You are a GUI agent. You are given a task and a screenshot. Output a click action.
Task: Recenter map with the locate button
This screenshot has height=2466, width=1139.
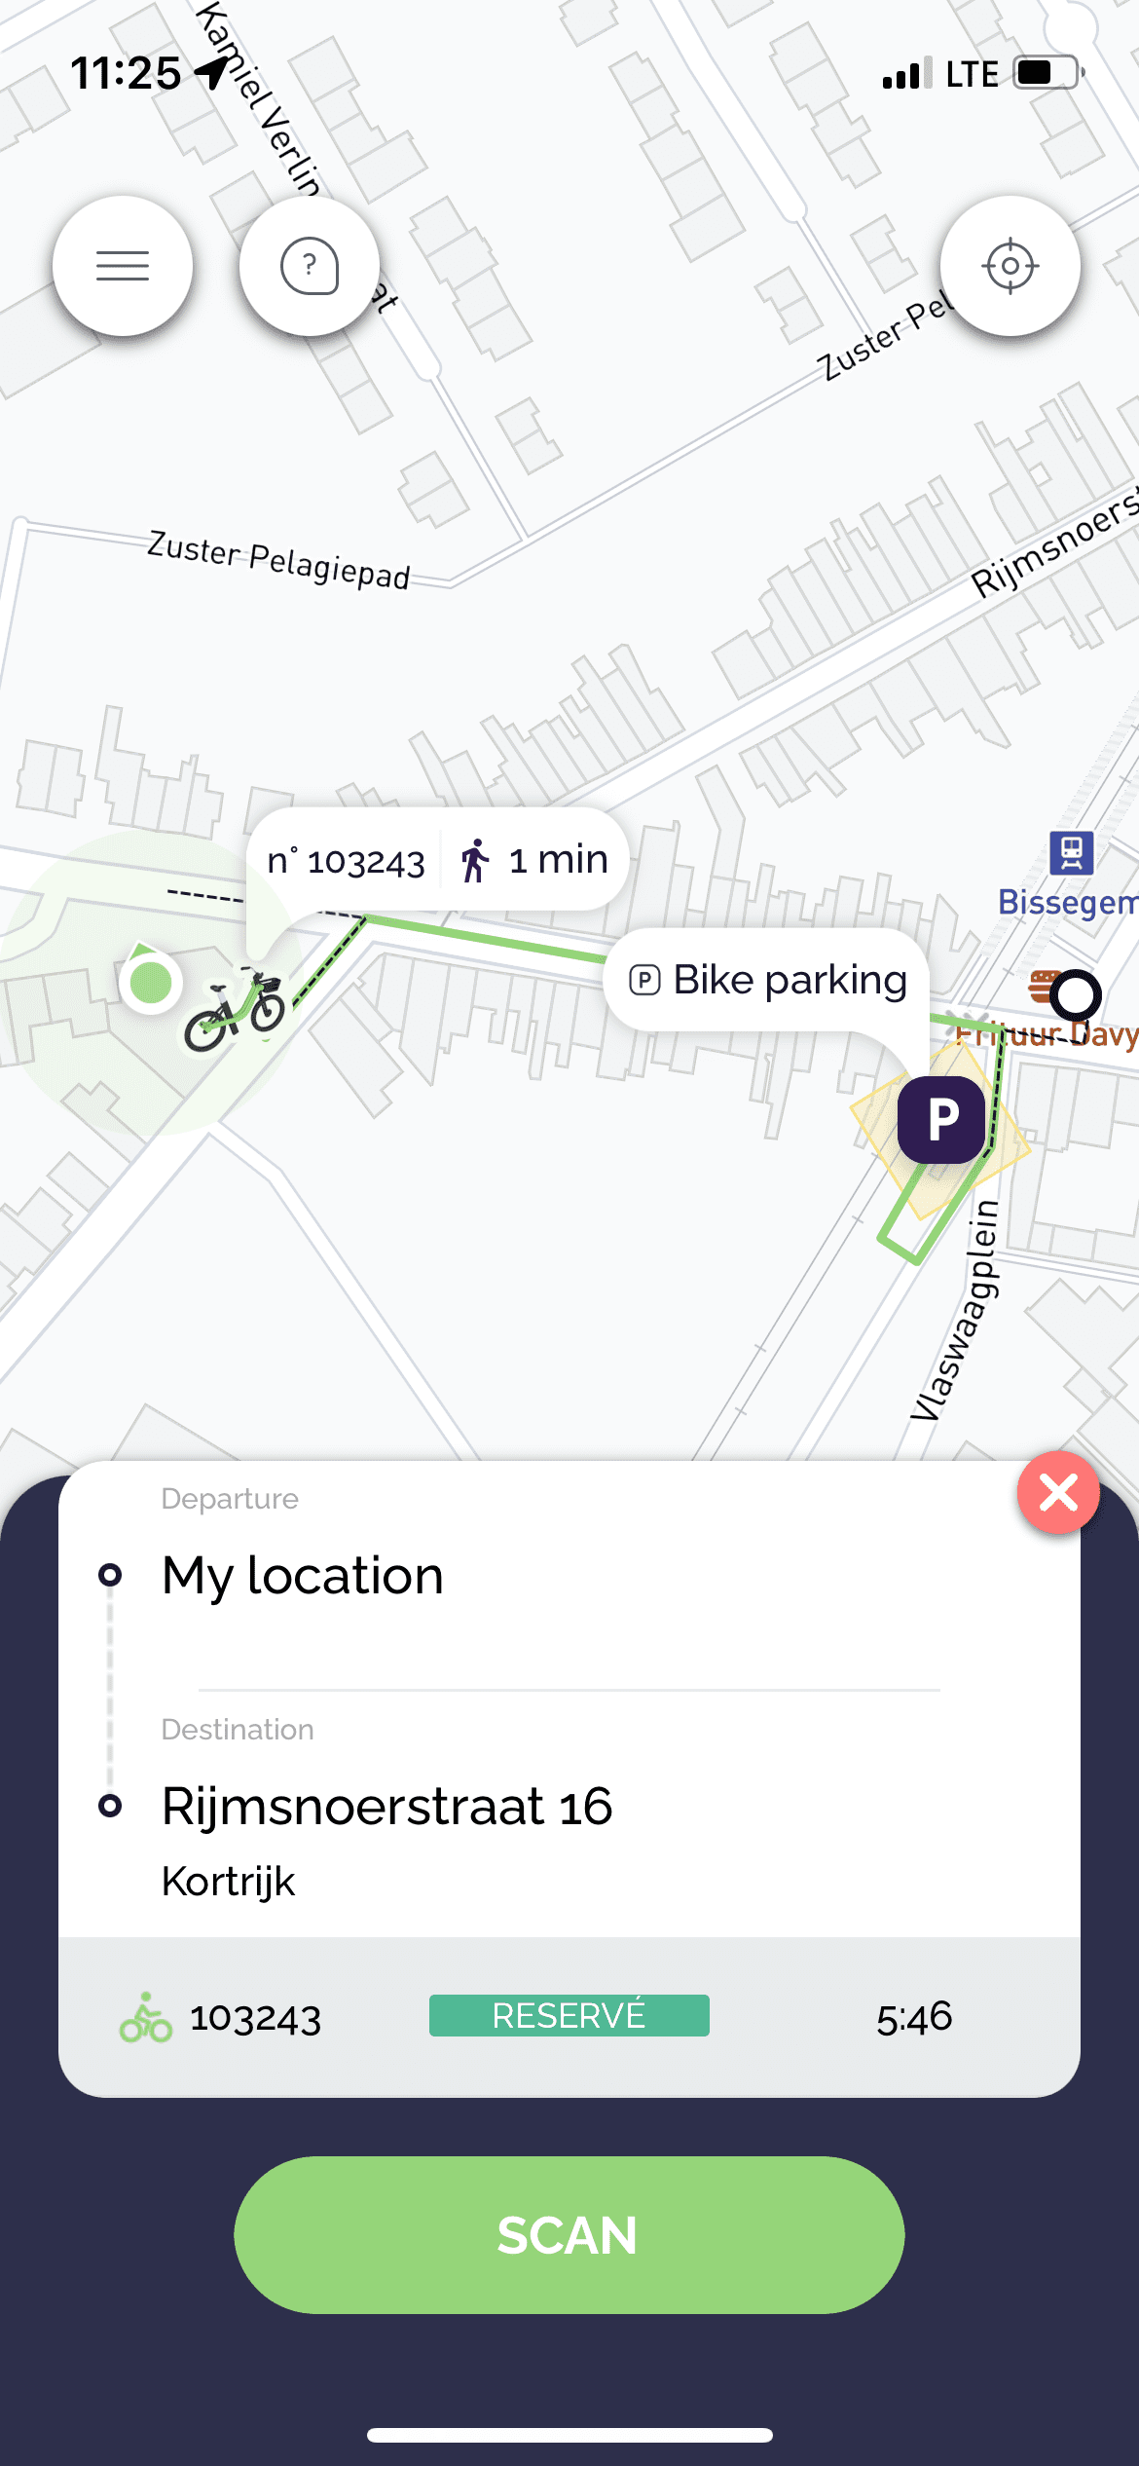click(1010, 266)
